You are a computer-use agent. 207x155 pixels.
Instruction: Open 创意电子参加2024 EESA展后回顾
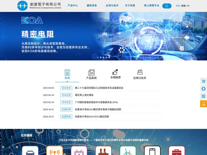point(92,117)
